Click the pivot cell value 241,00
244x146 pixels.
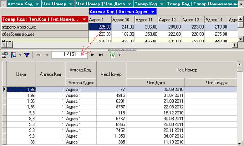coord(123,27)
